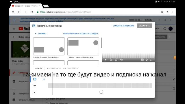The image size is (185, 104).
Task: Open the Chrome home page icon
Action: click(13, 12)
